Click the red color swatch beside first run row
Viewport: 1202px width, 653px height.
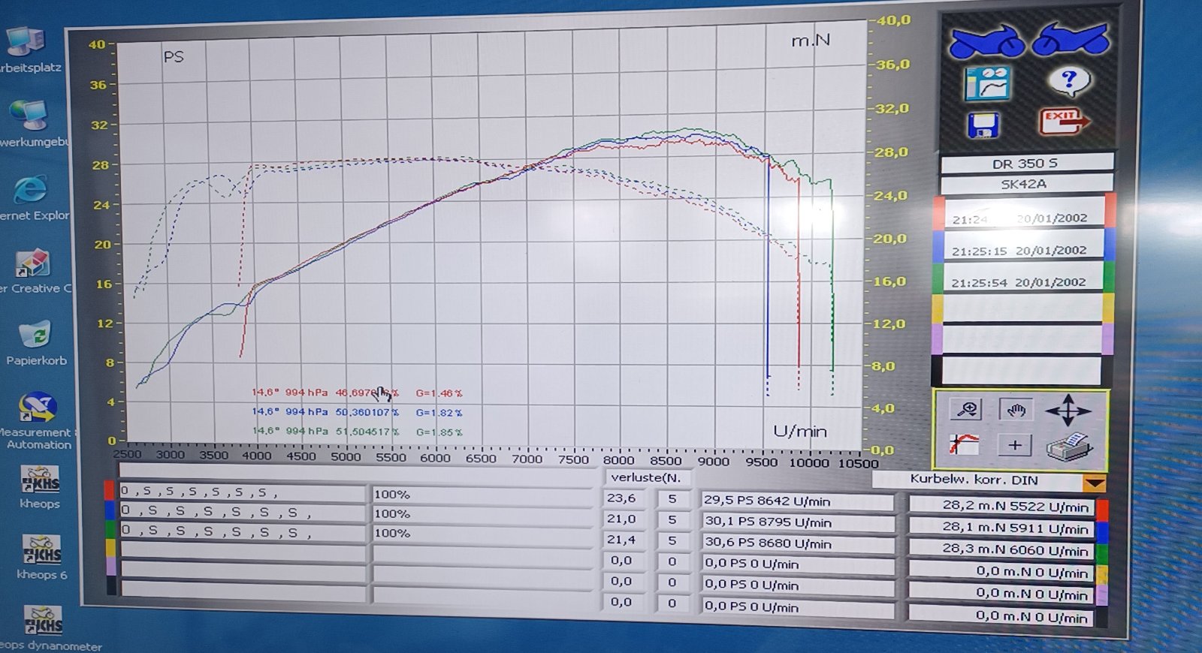(110, 492)
